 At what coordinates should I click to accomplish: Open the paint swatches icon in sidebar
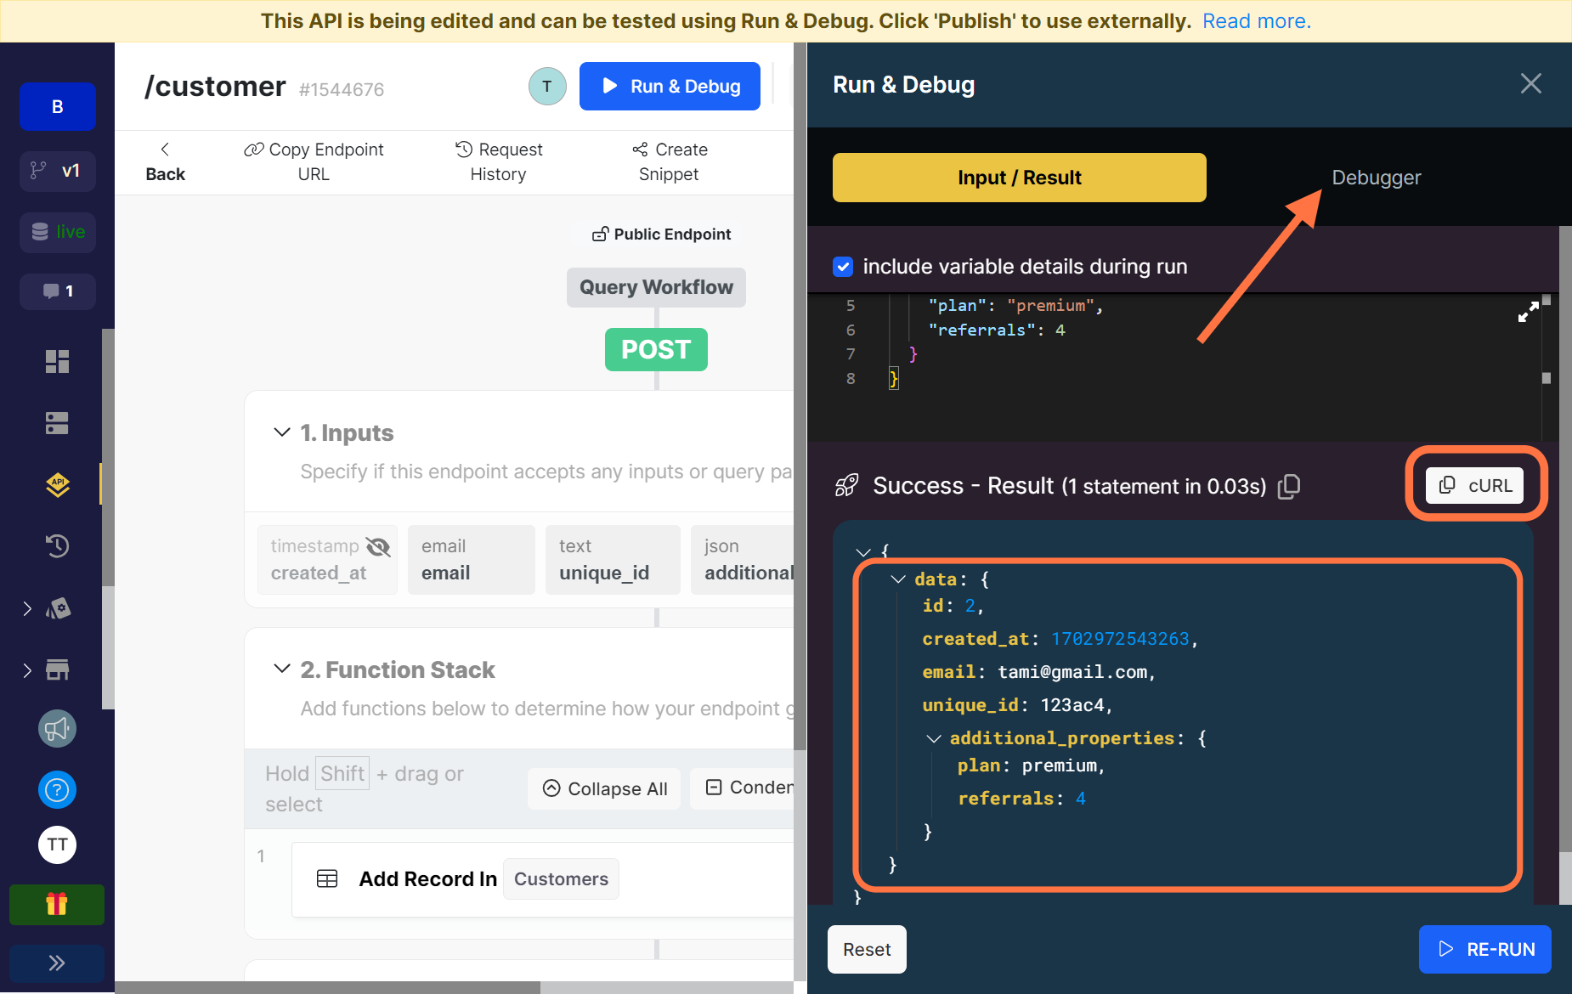(x=59, y=608)
